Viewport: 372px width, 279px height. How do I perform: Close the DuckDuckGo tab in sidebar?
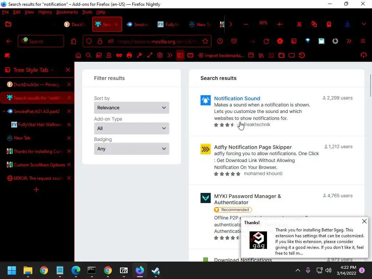coord(69,84)
